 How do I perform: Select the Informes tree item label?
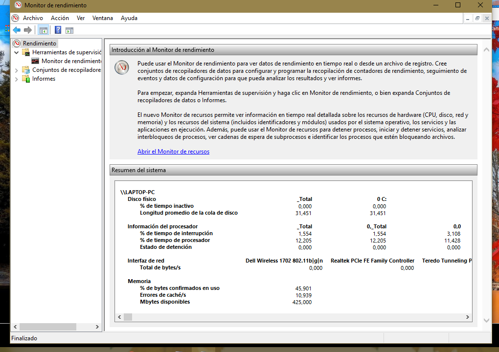coord(44,79)
